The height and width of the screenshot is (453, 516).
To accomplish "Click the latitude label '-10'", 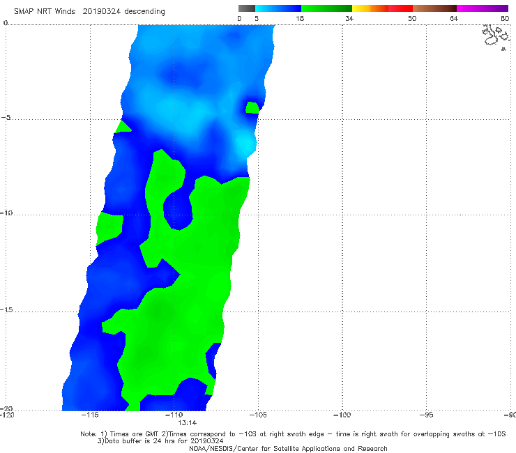I will point(6,213).
